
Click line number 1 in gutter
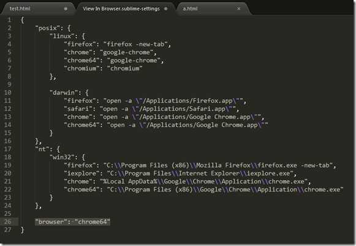[x=9, y=20]
